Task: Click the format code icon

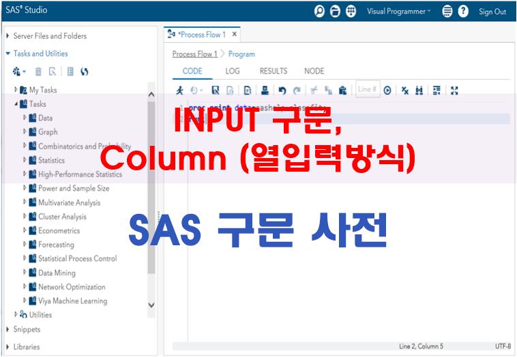Action: point(437,90)
